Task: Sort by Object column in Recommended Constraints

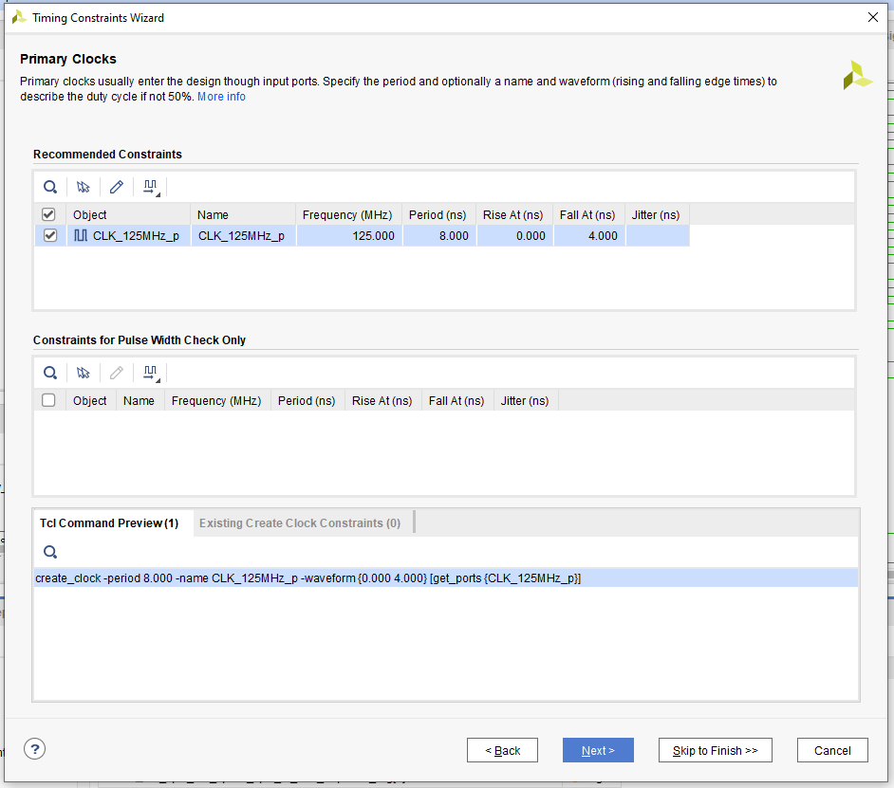Action: pos(128,215)
